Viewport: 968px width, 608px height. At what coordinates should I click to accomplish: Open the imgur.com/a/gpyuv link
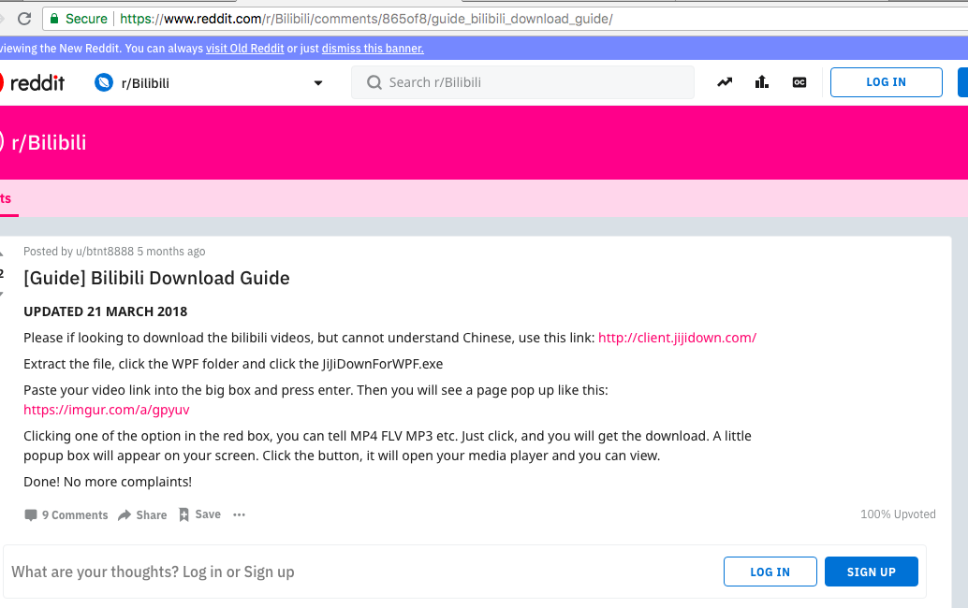(x=106, y=410)
